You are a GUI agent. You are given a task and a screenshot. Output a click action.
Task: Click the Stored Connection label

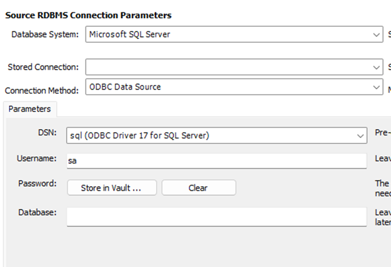43,67
